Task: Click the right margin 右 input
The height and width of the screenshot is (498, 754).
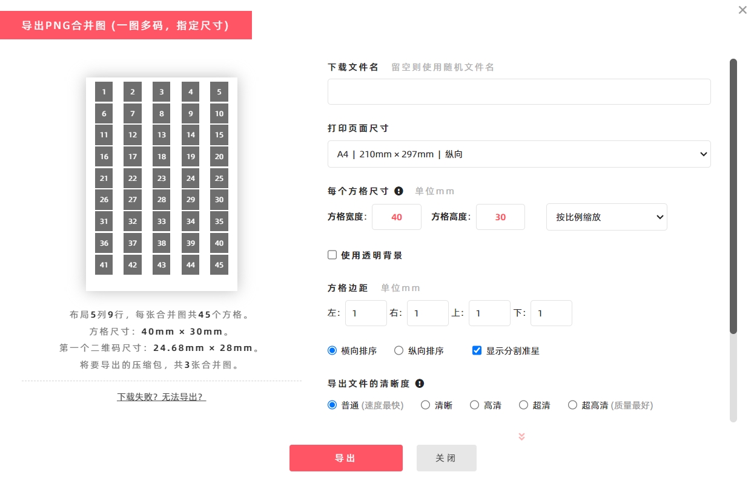Action: point(428,313)
